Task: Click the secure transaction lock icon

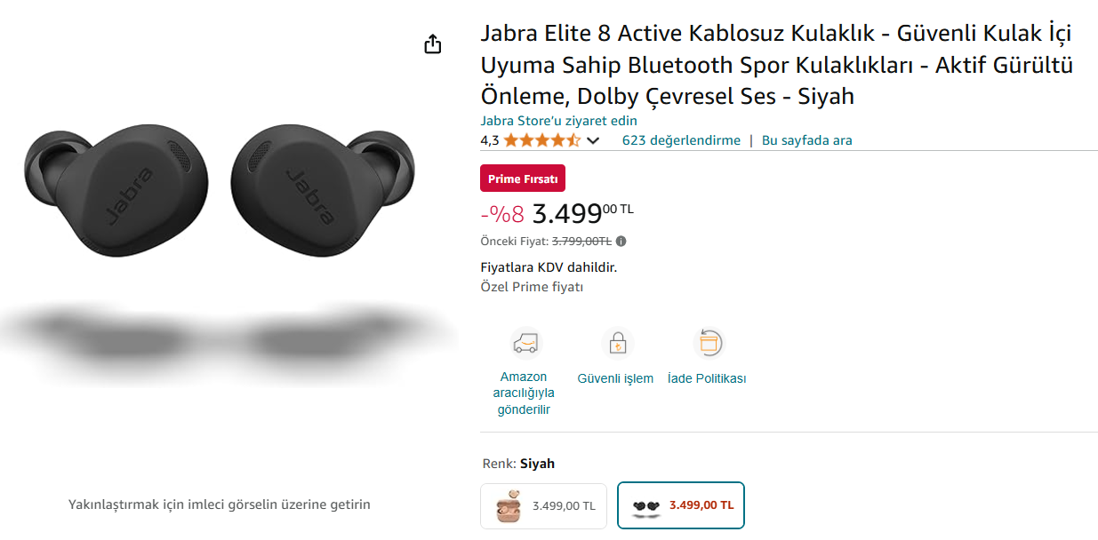Action: [616, 342]
